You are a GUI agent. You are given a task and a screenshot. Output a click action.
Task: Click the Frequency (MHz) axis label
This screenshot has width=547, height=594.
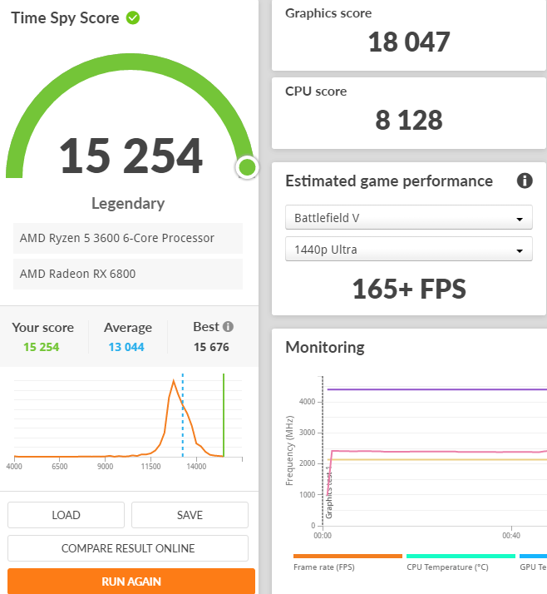pos(289,450)
